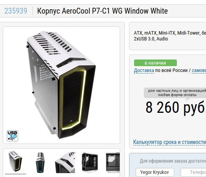This screenshot has width=206, height=177.
Task: Open the top panel close-up thumbnail
Action: click(65, 162)
